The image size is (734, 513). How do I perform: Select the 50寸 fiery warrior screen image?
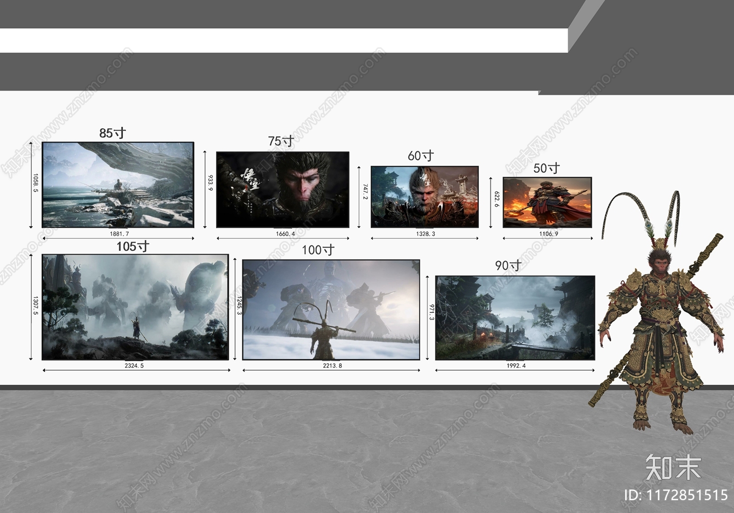547,203
